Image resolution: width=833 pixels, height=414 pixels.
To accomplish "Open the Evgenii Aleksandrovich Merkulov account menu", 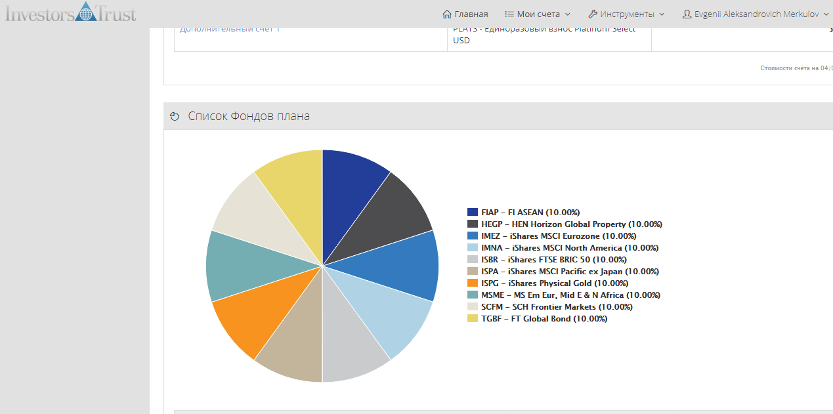I will click(757, 14).
